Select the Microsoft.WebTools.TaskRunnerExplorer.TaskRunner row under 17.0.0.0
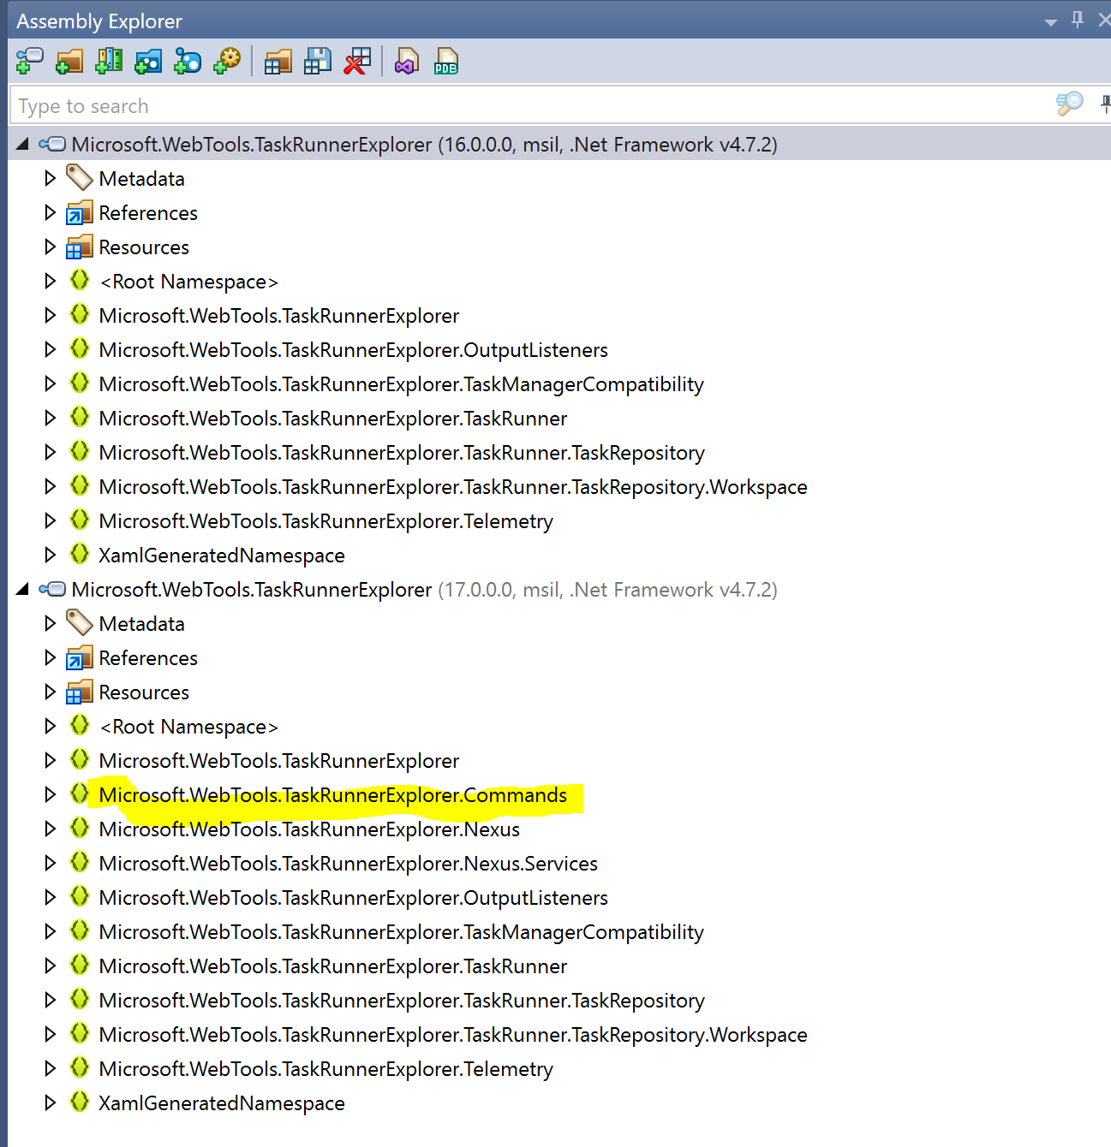This screenshot has width=1111, height=1147. click(332, 966)
